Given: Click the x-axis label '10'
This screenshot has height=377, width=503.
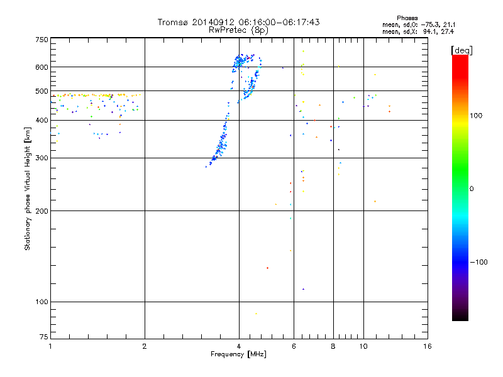Looking at the screenshot, I should click(363, 346).
